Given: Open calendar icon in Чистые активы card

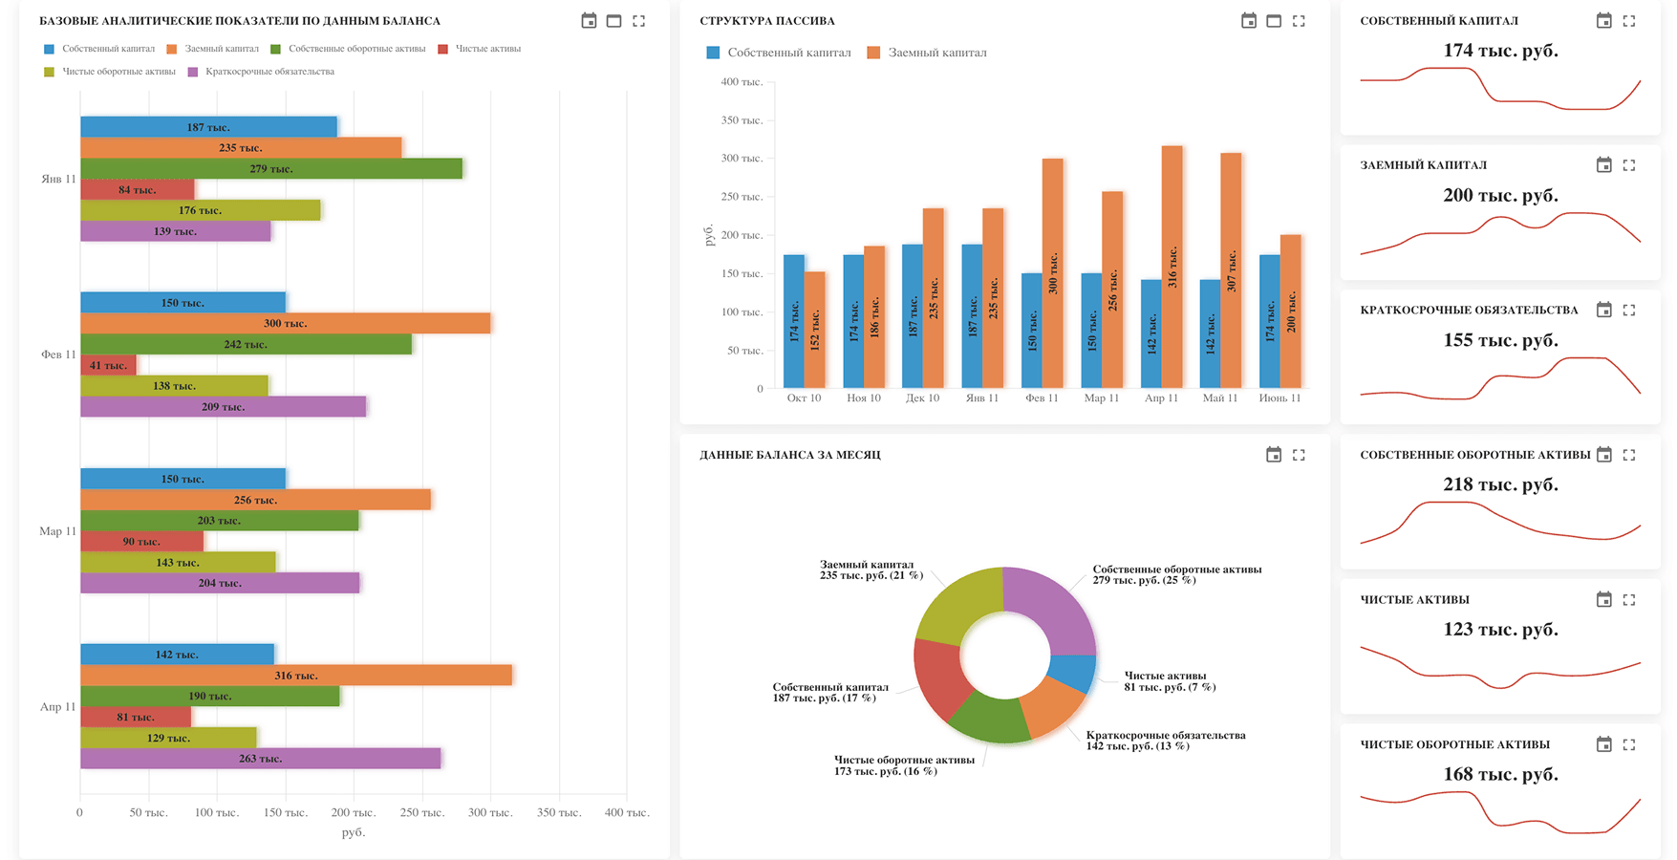Looking at the screenshot, I should (1603, 599).
